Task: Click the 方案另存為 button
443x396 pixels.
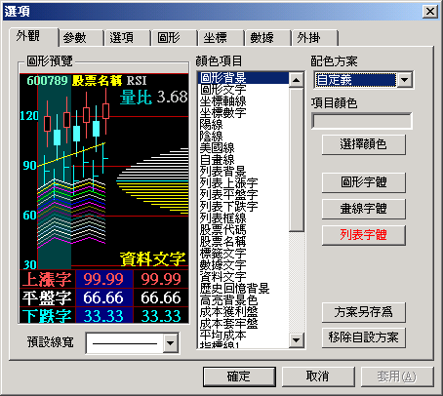Action: point(364,312)
